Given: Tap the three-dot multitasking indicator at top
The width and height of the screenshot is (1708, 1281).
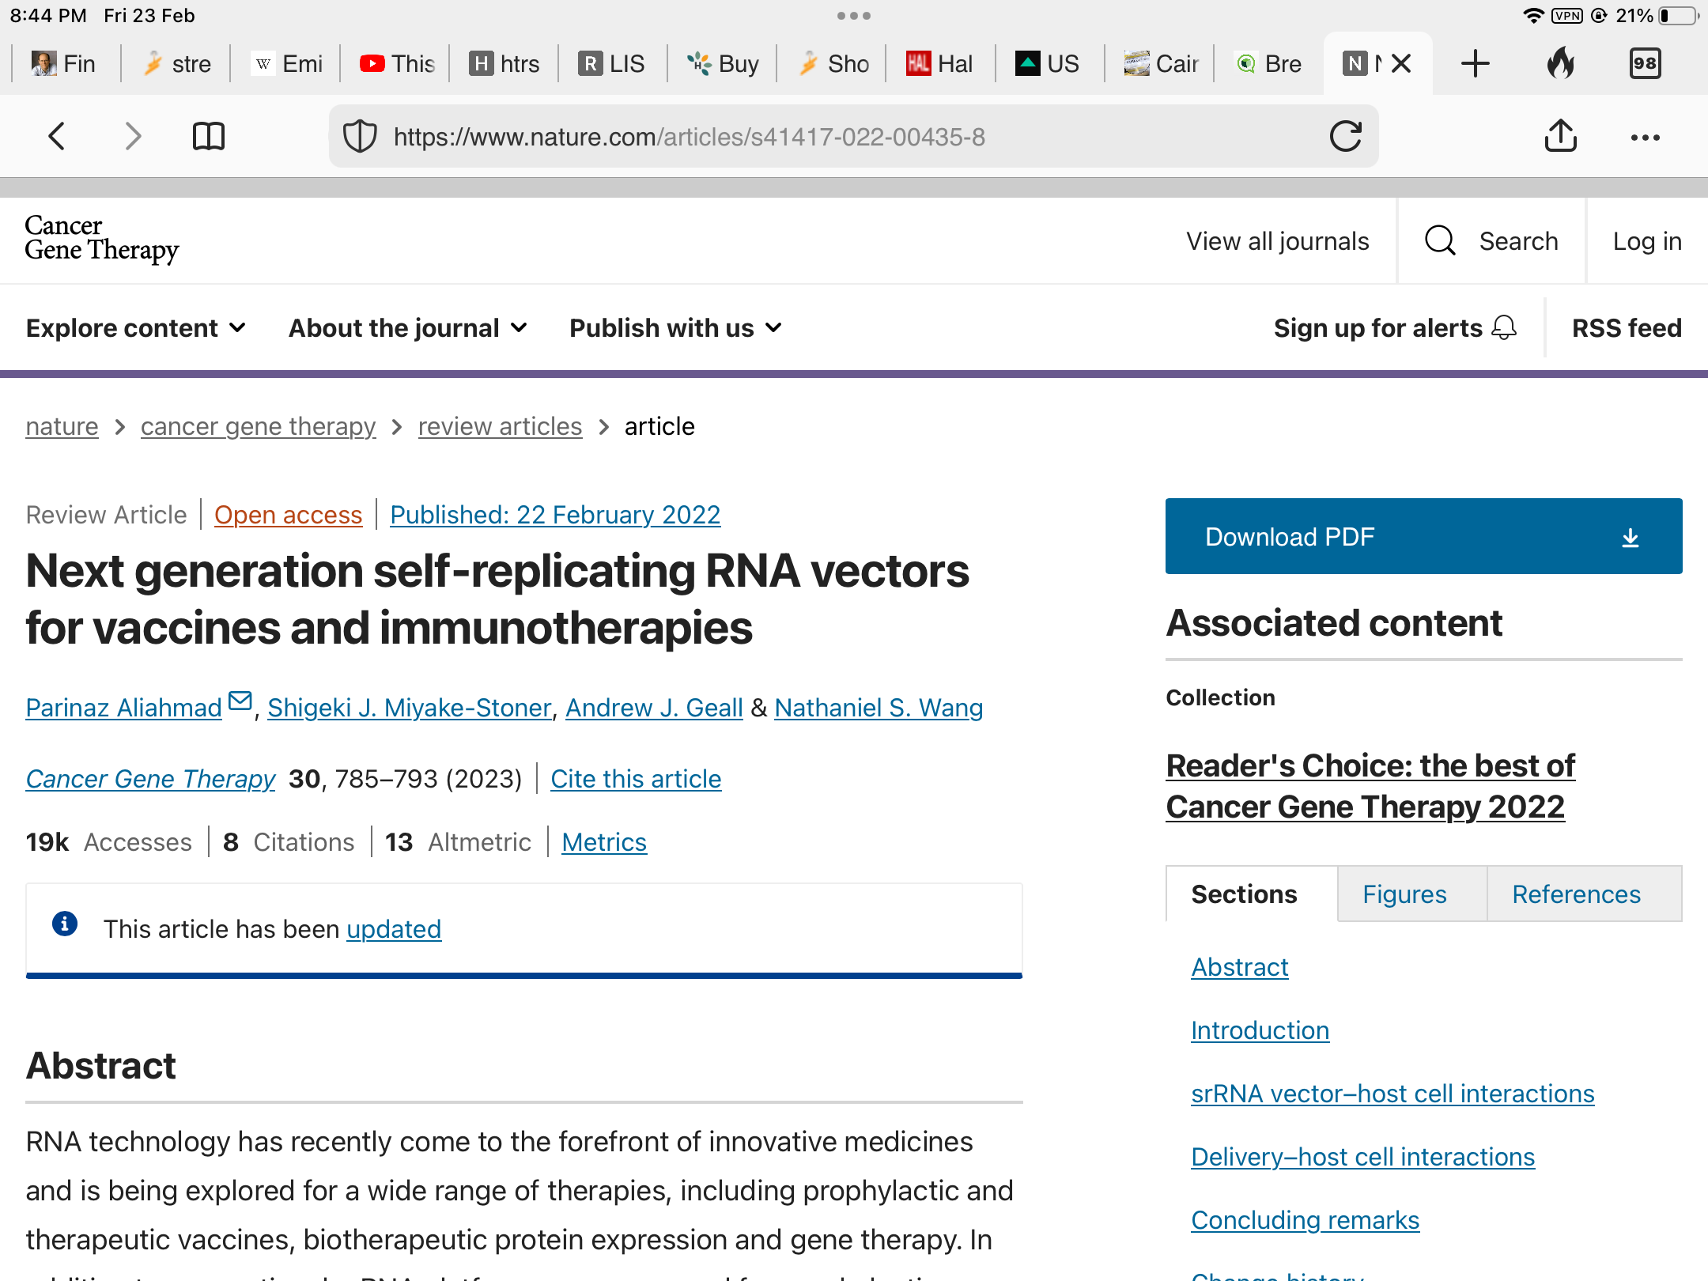Looking at the screenshot, I should pos(853,15).
